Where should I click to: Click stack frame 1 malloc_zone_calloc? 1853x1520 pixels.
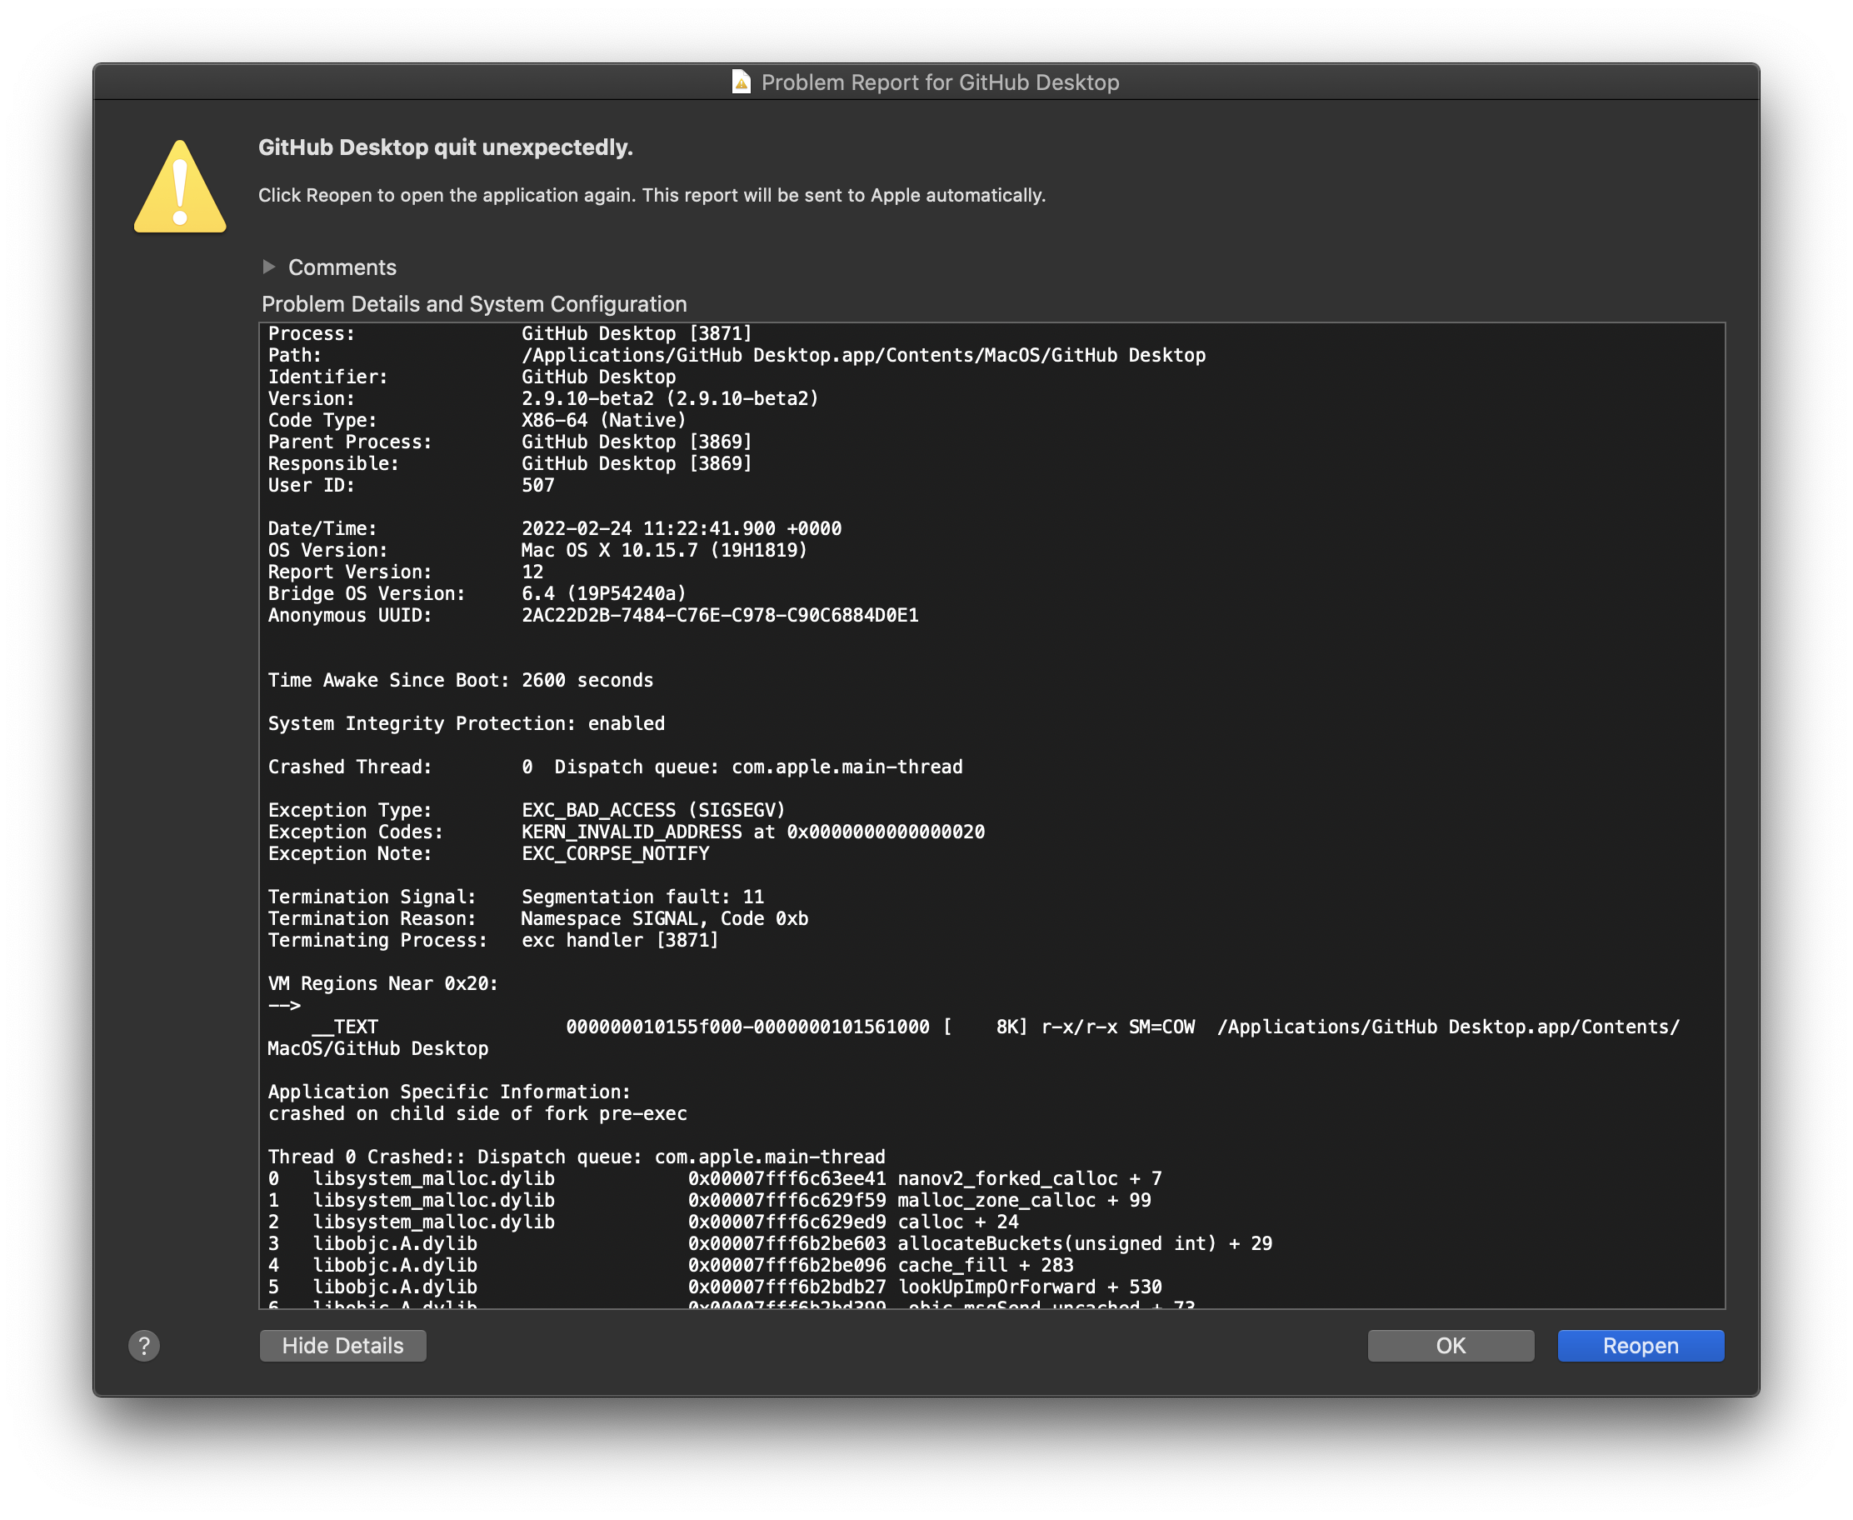tap(709, 1200)
